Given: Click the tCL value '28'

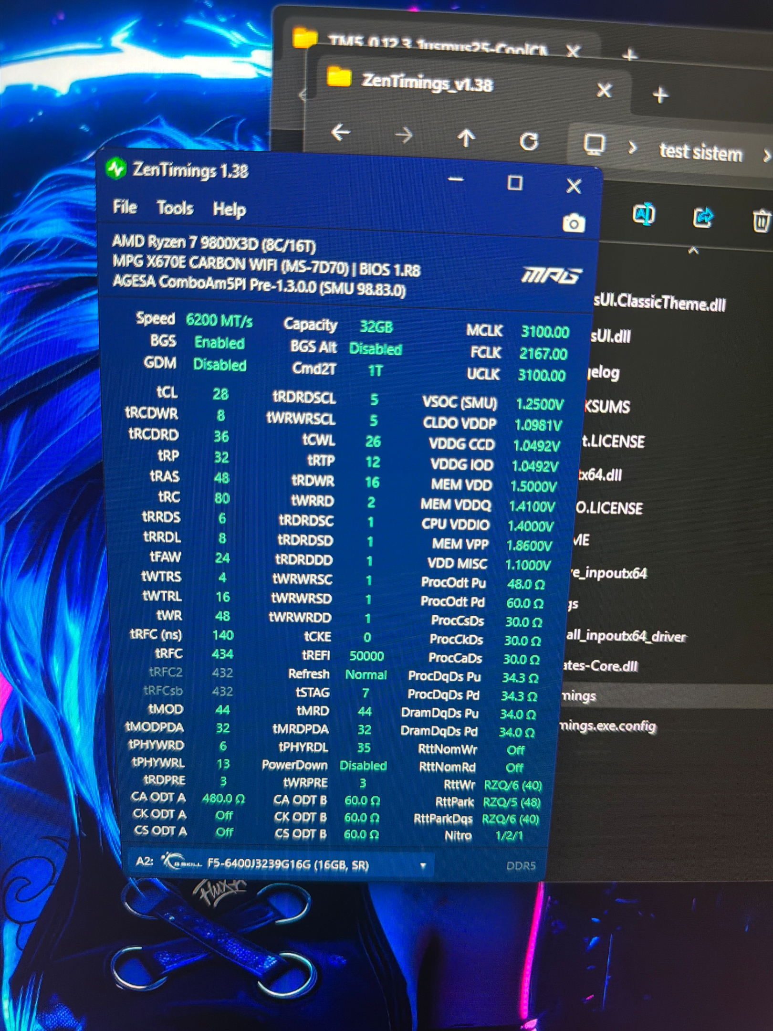Looking at the screenshot, I should point(220,394).
